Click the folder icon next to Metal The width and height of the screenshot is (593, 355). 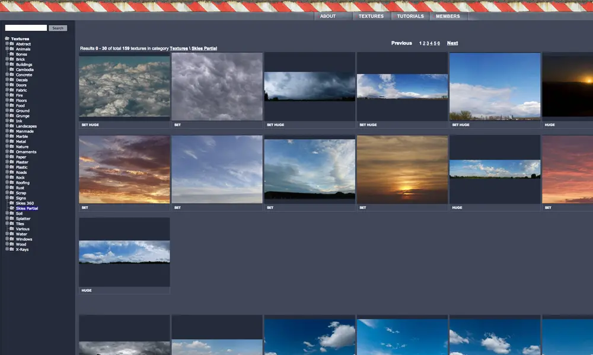(x=12, y=141)
